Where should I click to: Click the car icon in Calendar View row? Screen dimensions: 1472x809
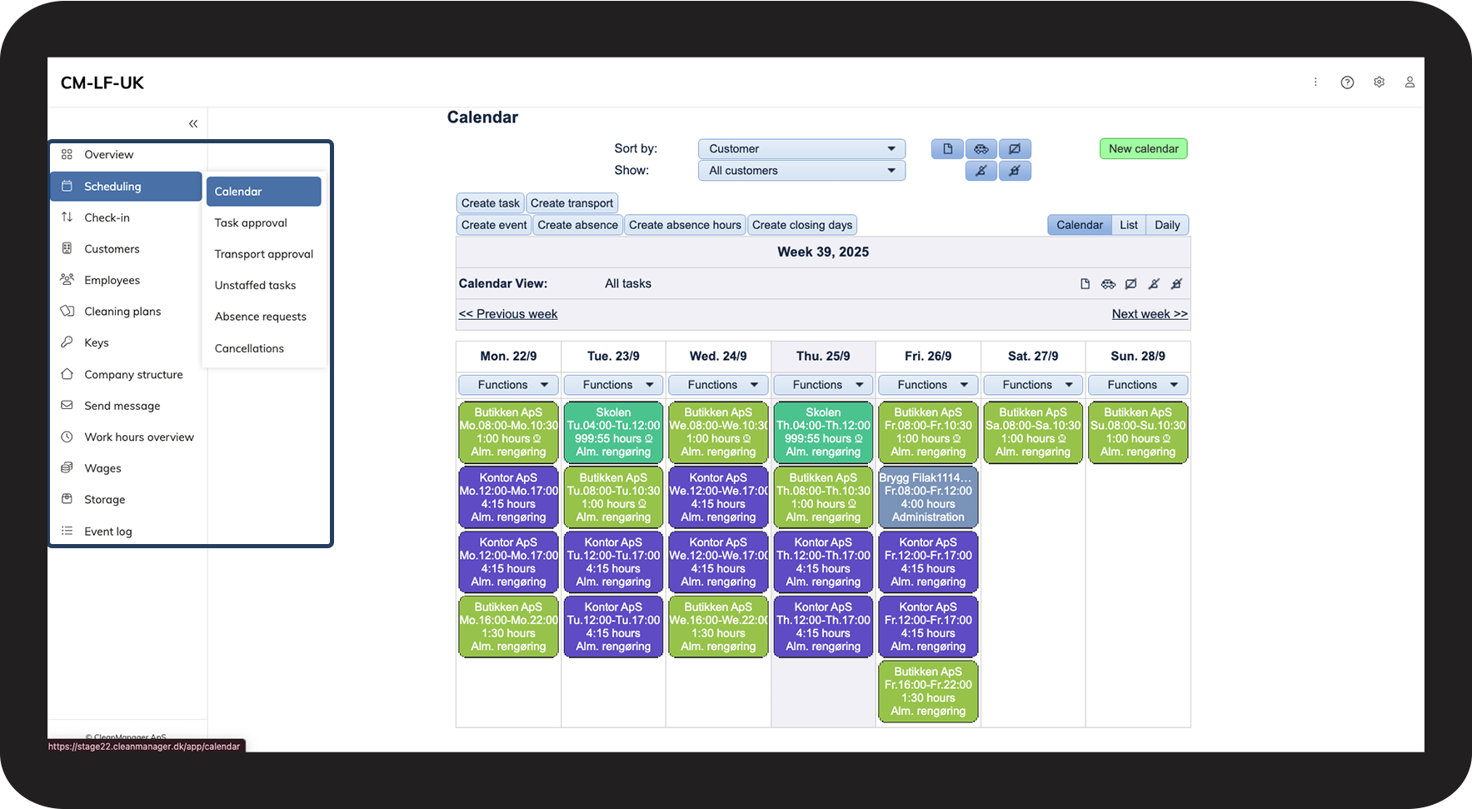point(1108,284)
